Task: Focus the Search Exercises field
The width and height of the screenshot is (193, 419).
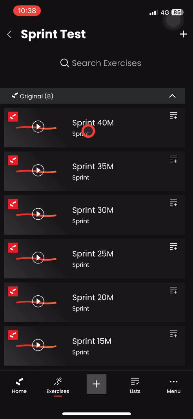Action: point(101,63)
